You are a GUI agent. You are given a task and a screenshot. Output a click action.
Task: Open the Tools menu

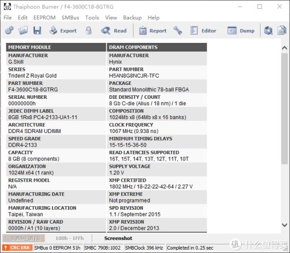[x=92, y=17]
